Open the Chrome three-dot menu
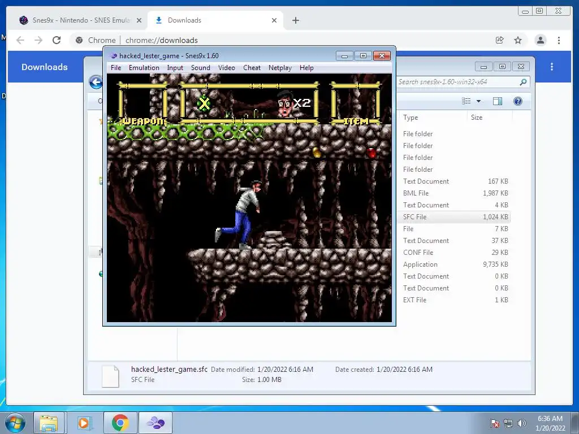579x434 pixels. click(559, 40)
